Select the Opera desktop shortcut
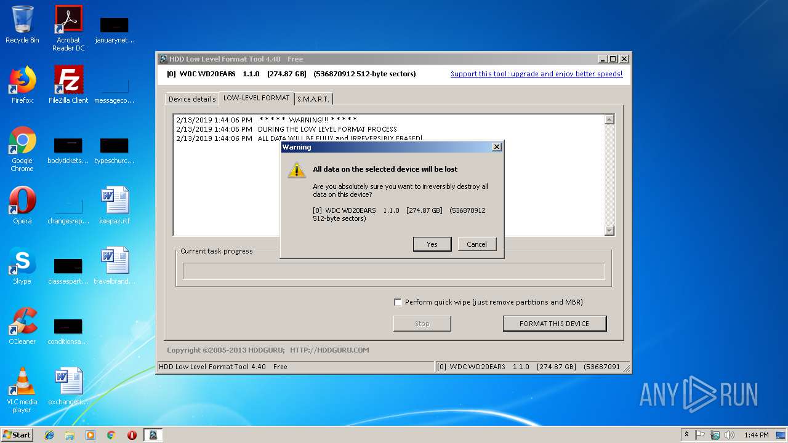This screenshot has width=788, height=443. 22,206
